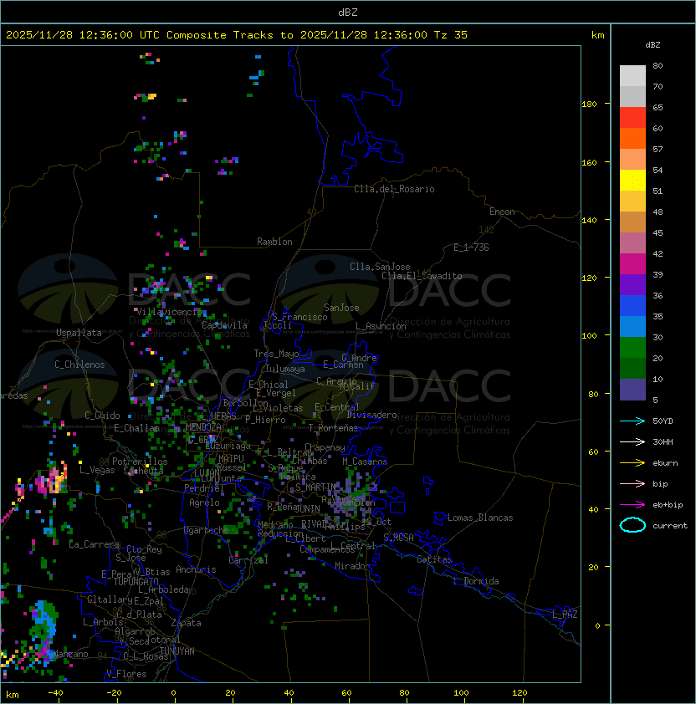Screen dimensions: 696x704
Task: Pick the 20 dBZ green swatch
Action: 632,369
